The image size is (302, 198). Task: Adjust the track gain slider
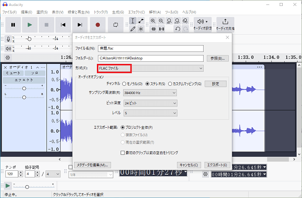point(24,88)
